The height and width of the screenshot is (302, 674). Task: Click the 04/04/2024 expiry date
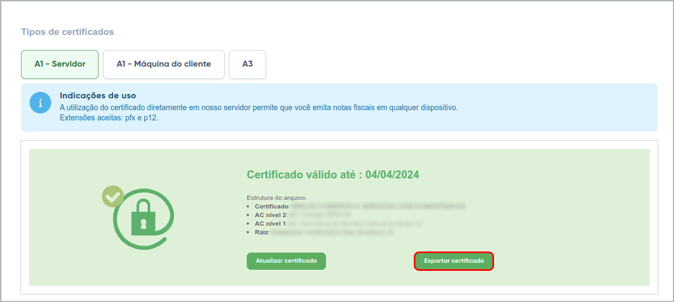(392, 175)
